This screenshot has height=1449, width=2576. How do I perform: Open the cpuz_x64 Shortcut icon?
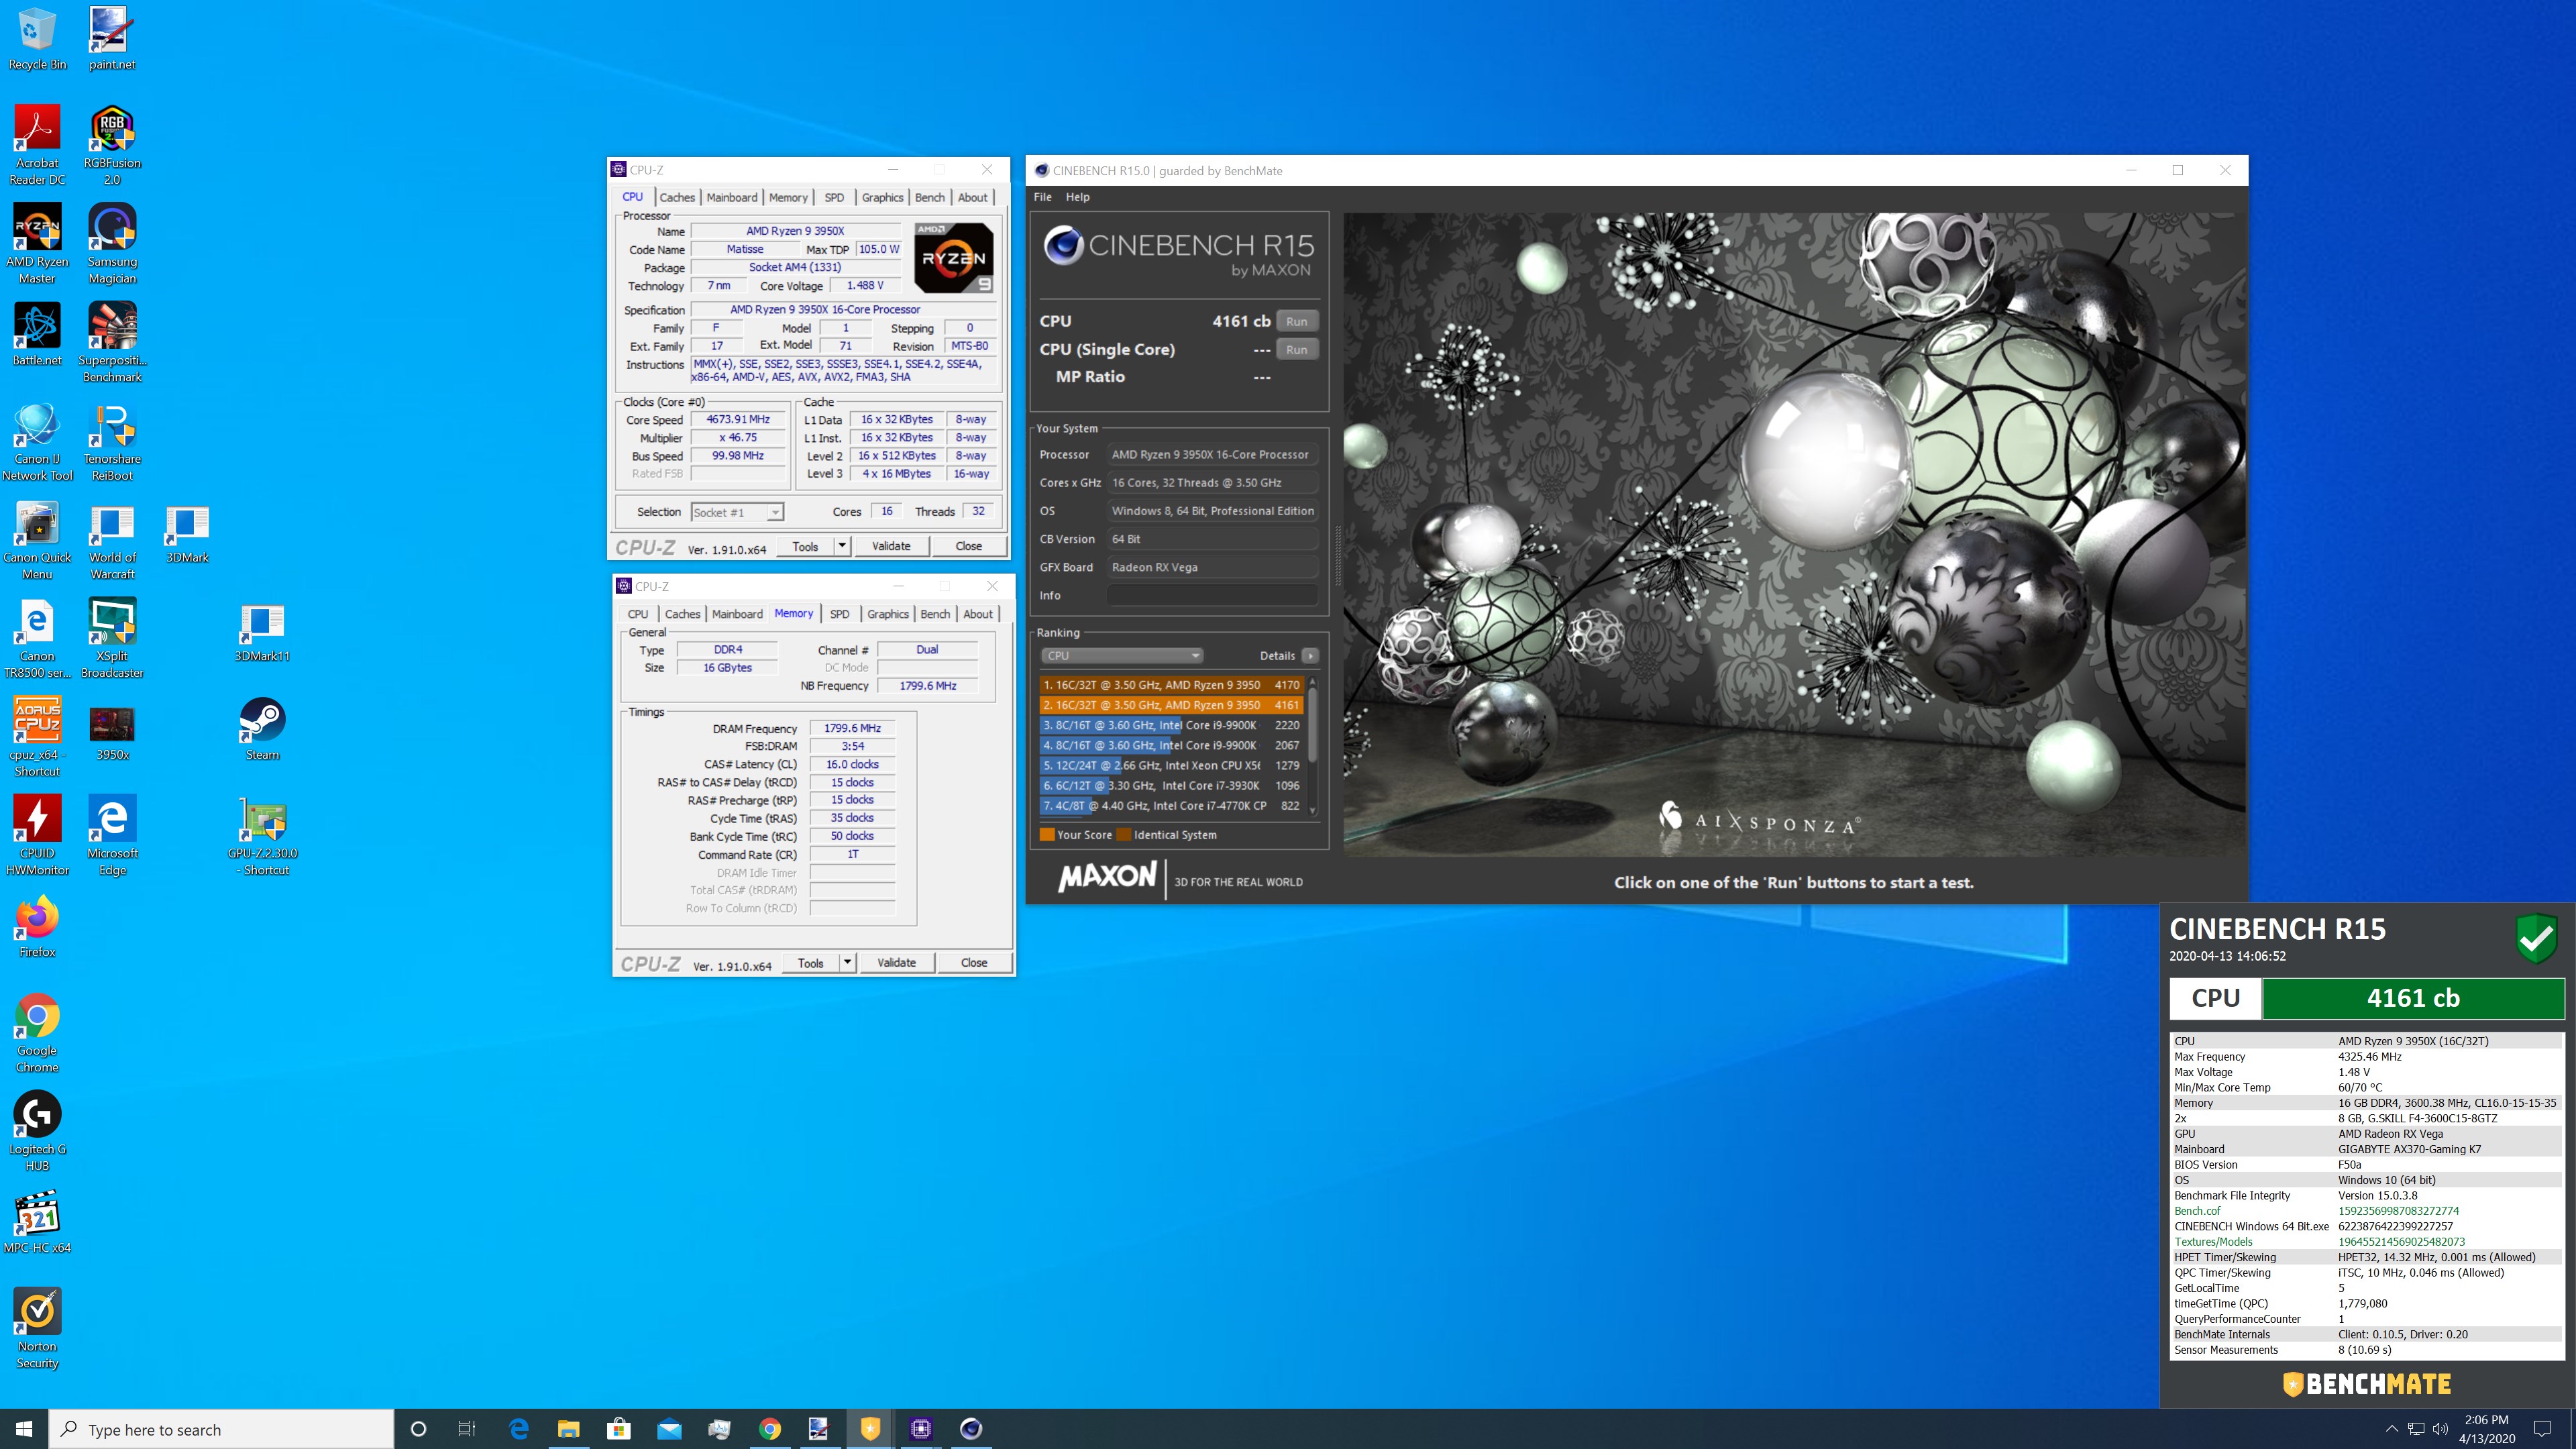pos(37,737)
